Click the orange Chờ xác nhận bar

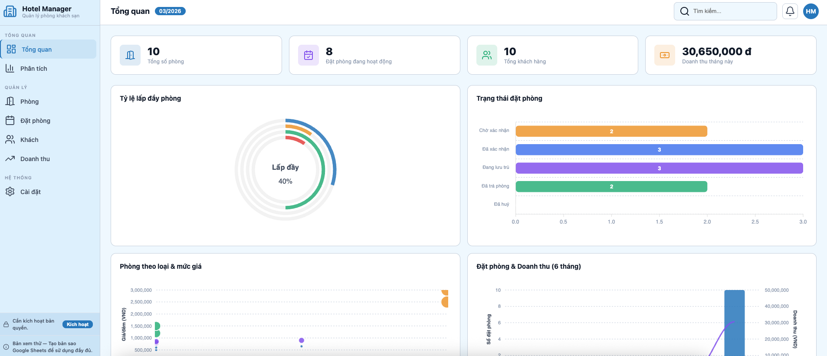[611, 131]
